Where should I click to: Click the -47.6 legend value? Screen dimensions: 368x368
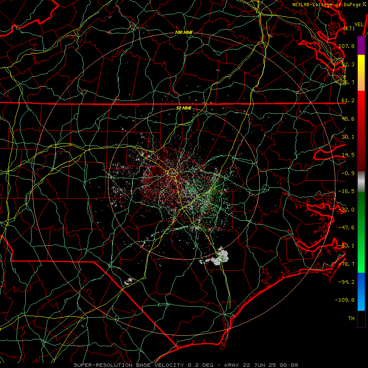pos(346,228)
